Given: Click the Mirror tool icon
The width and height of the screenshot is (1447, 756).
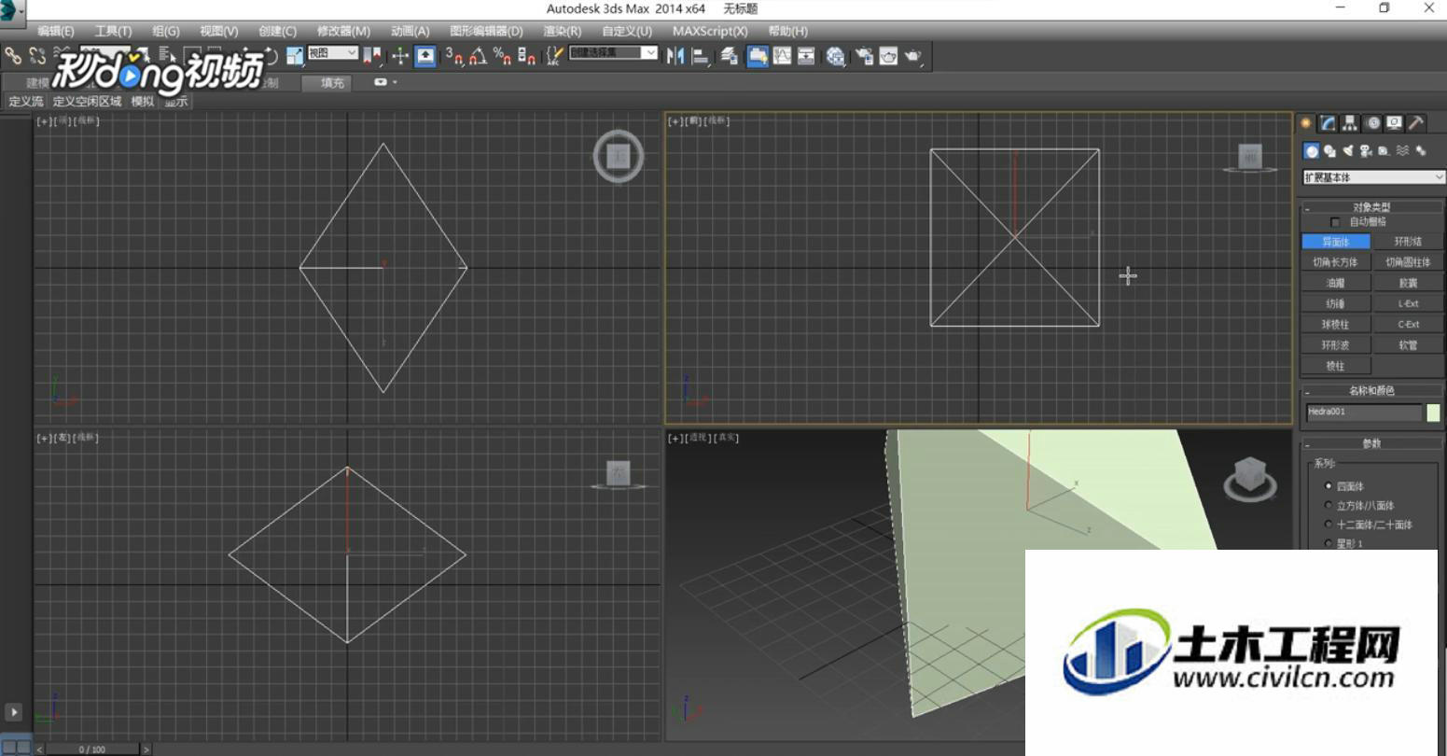Looking at the screenshot, I should pyautogui.click(x=675, y=56).
